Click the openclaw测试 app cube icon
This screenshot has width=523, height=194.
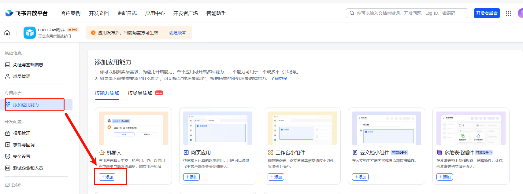coord(30,33)
